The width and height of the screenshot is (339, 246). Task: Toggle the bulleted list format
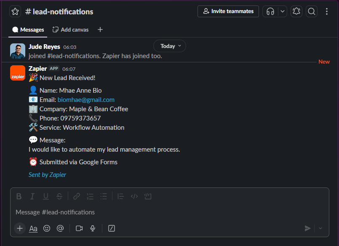(104, 196)
